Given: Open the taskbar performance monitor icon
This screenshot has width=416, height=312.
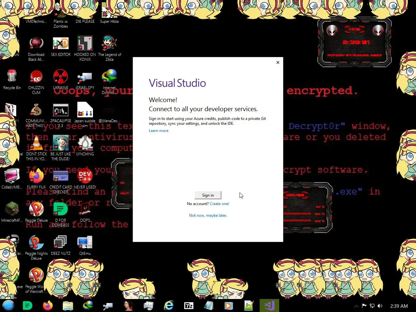Looking at the screenshot, I should 149,305.
